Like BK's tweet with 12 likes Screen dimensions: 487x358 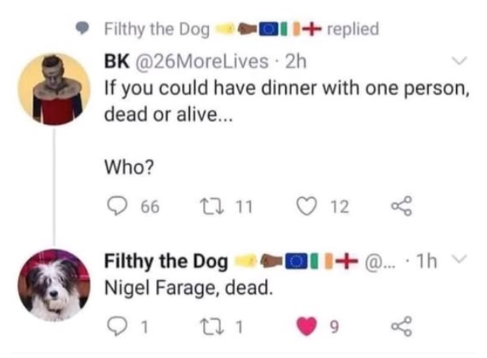307,206
